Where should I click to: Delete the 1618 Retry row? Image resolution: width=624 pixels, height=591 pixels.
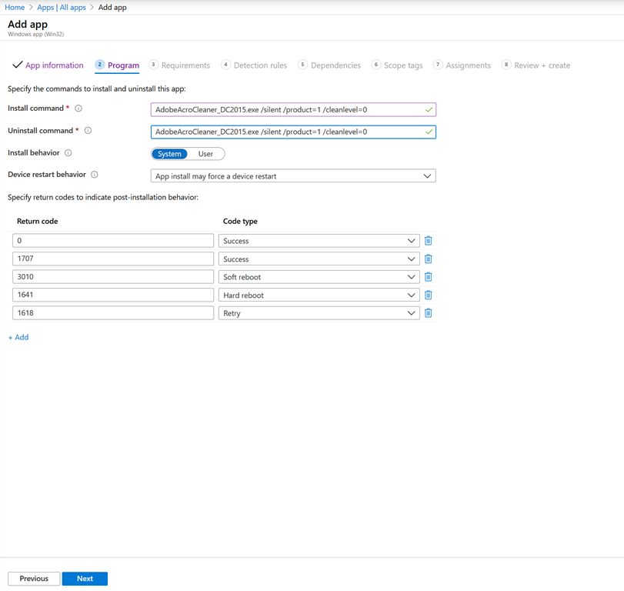[429, 313]
